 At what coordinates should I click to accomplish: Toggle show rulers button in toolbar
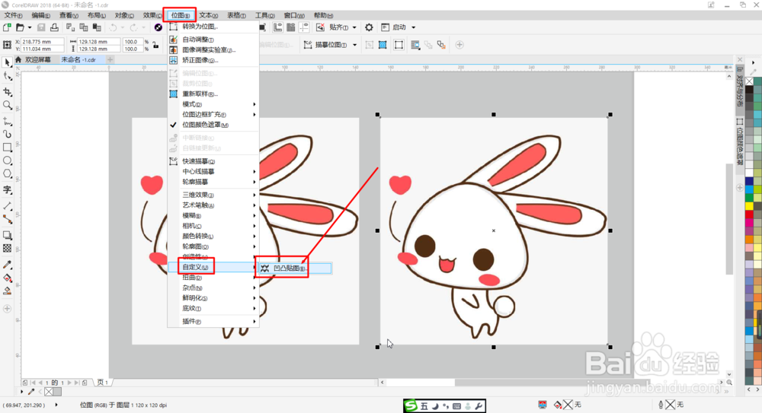tap(277, 27)
